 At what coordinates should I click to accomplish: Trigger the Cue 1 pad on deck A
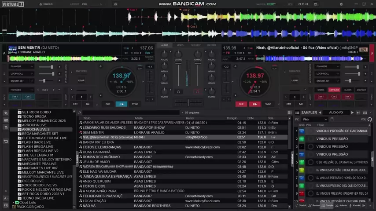(15, 97)
